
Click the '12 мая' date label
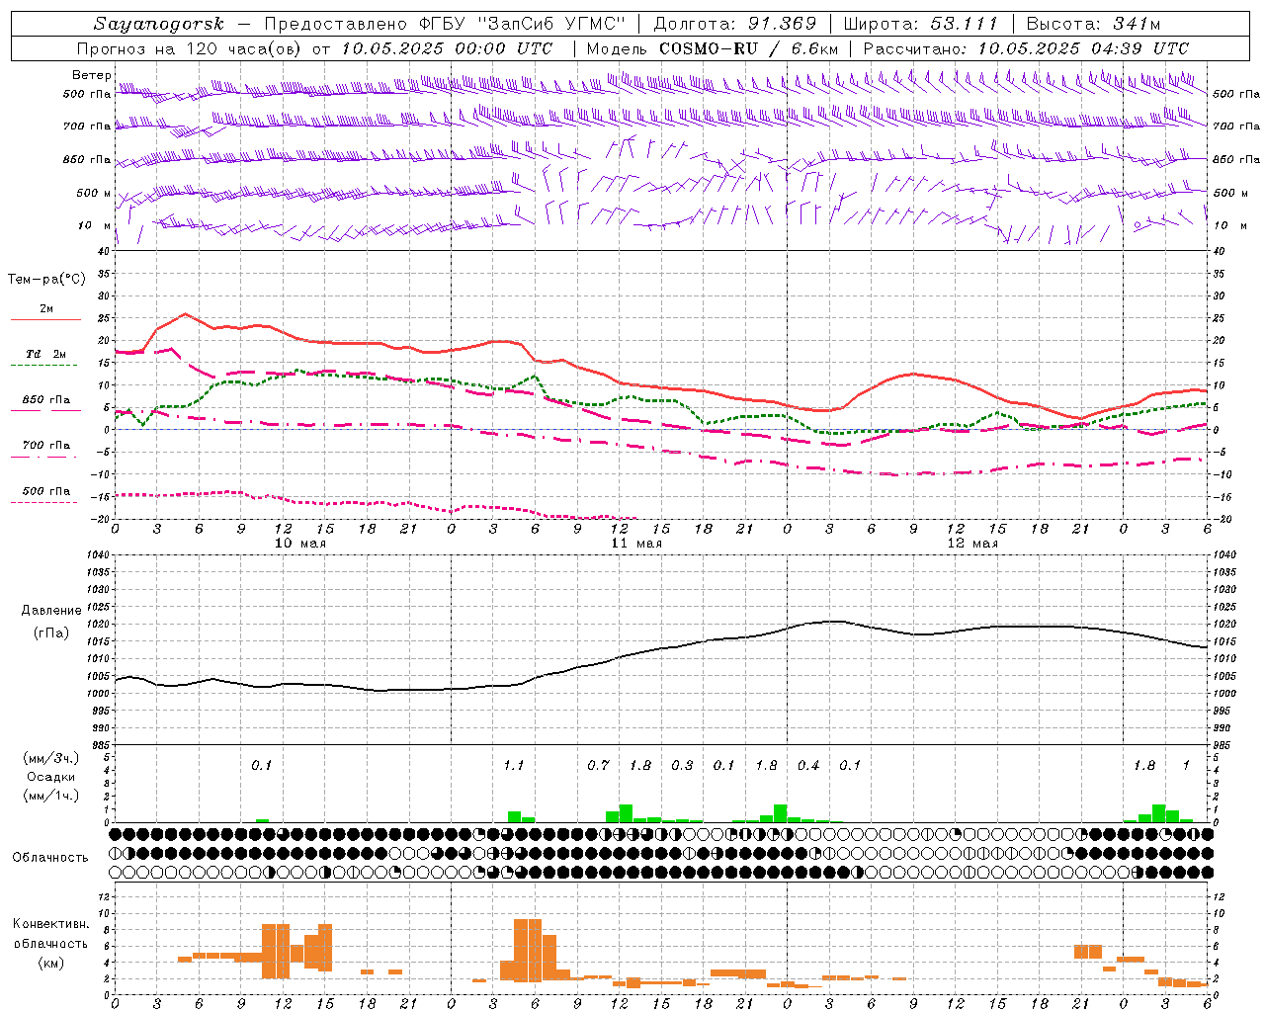(x=972, y=543)
